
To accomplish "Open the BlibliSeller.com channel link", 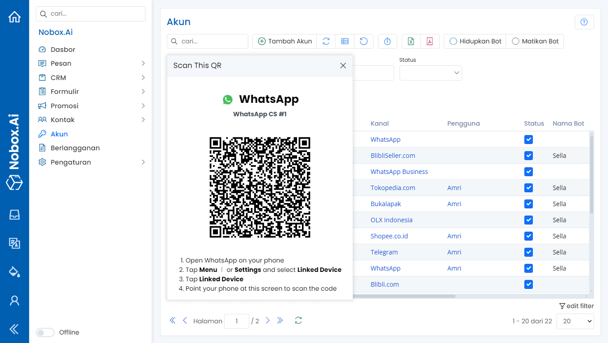I will pos(393,155).
